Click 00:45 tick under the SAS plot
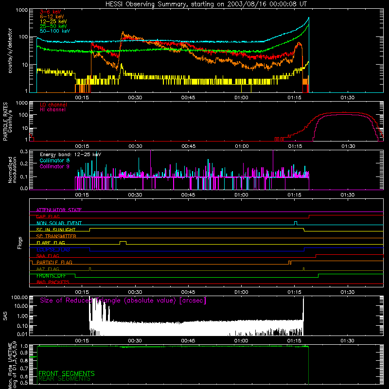The height and width of the screenshot is (389, 389). point(188,341)
